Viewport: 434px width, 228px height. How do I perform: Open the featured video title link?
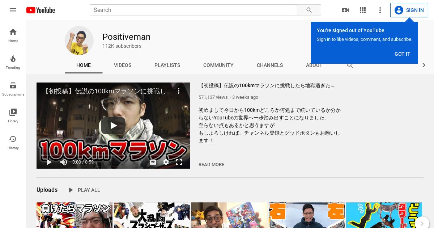point(266,86)
